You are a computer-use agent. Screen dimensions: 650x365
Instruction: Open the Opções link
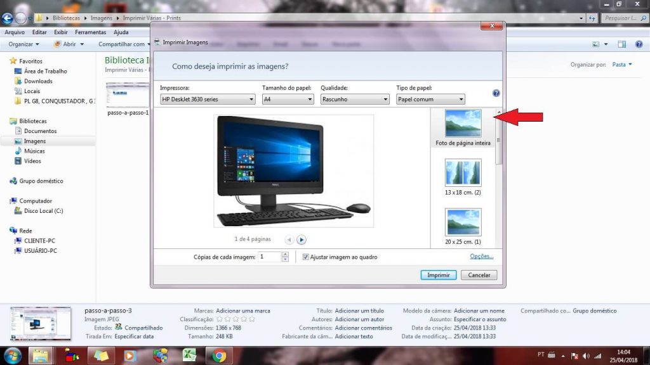pyautogui.click(x=481, y=256)
